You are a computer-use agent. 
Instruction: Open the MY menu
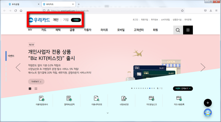[x=30, y=30]
